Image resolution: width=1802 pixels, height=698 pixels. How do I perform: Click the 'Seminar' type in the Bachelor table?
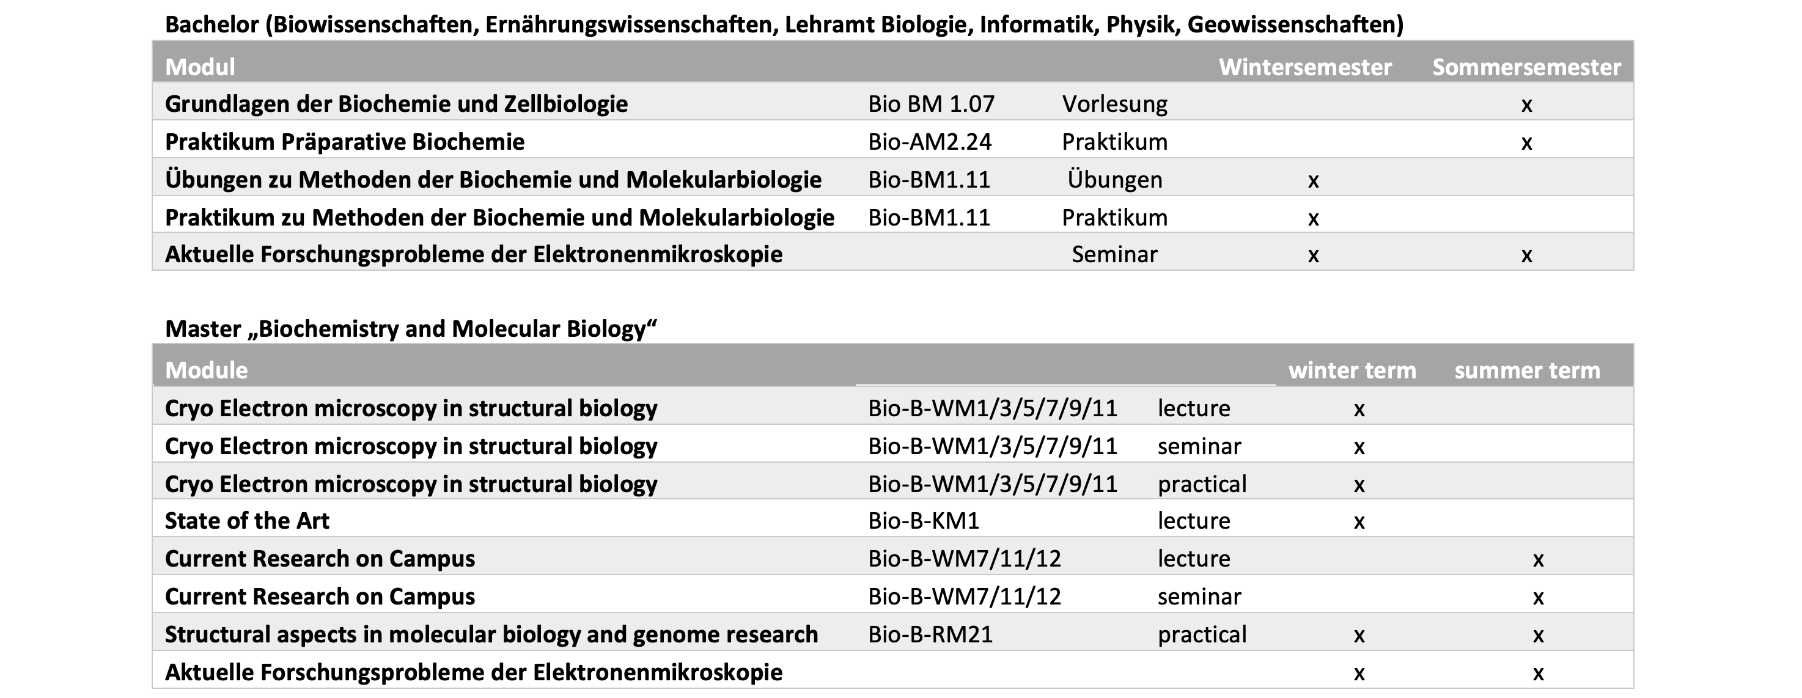pos(1114,255)
